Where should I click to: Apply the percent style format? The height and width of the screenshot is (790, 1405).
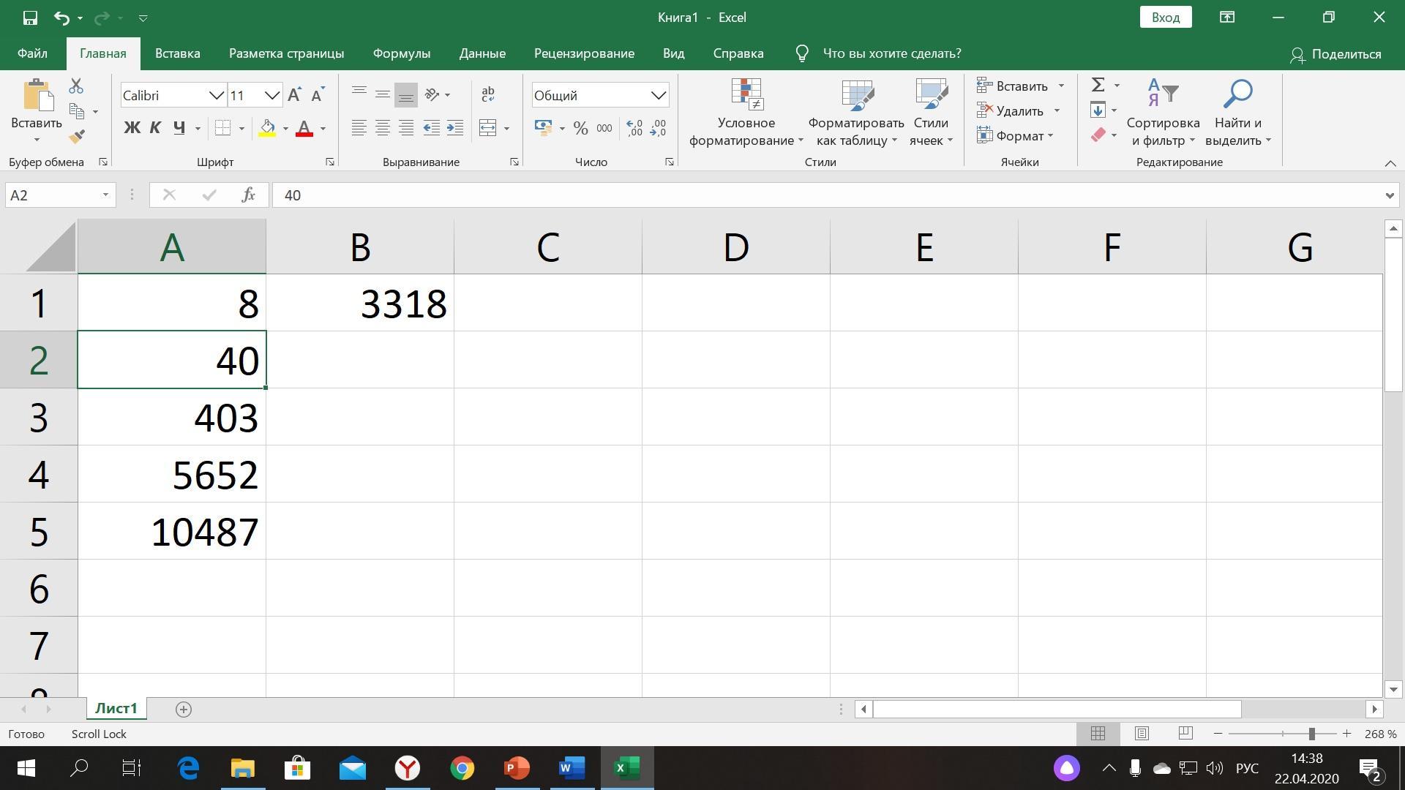pyautogui.click(x=580, y=129)
